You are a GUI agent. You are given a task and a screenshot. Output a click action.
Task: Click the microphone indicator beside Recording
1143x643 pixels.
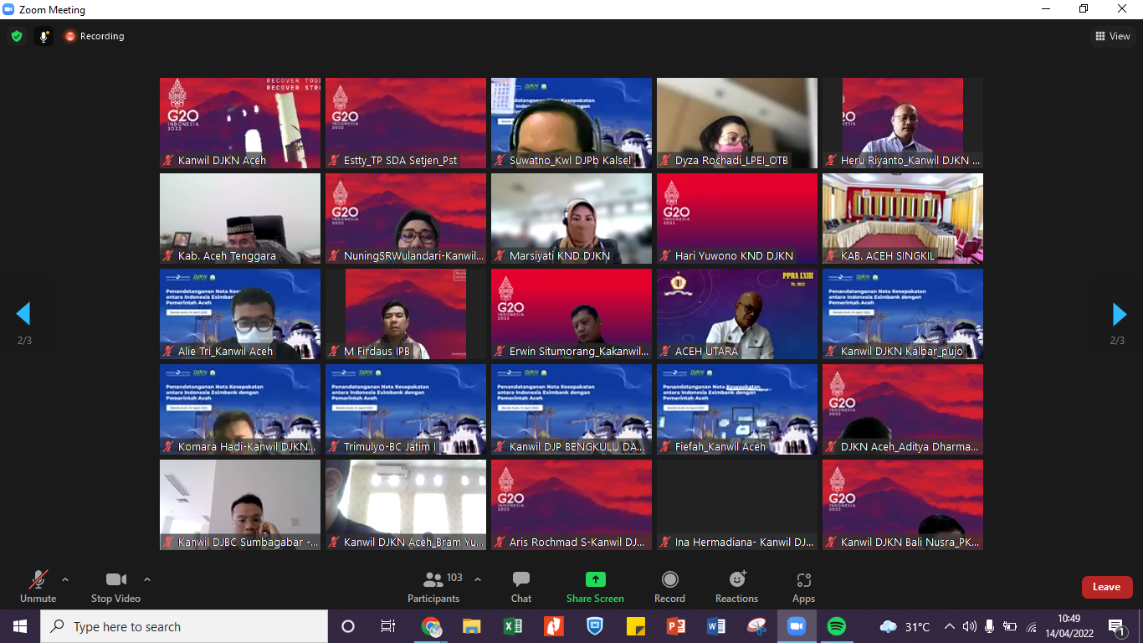[44, 36]
